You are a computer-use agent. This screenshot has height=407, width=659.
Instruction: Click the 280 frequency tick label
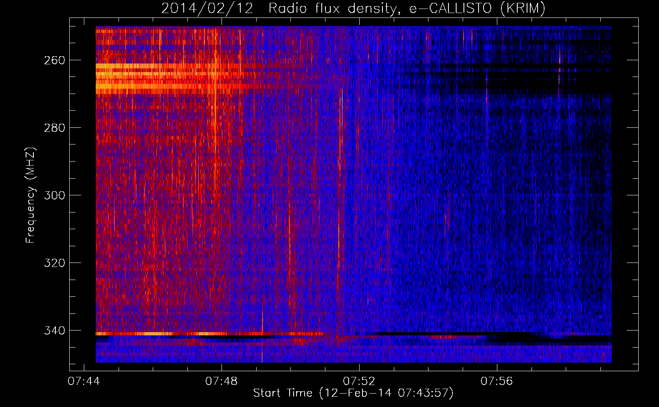55,128
